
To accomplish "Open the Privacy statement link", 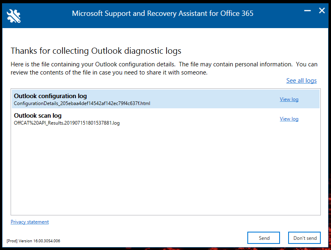I will point(30,222).
